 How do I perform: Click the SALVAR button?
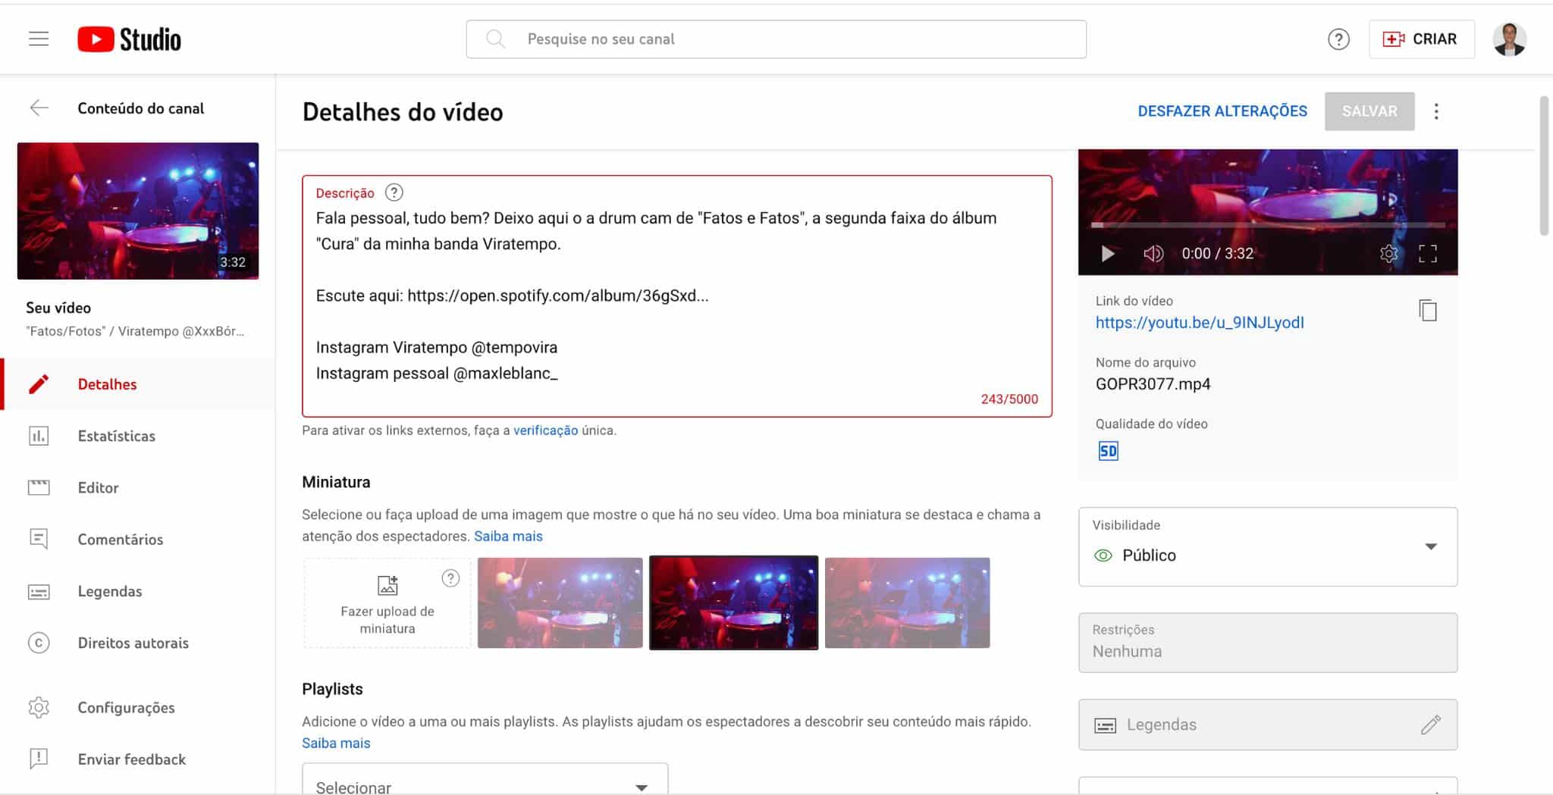coord(1369,111)
